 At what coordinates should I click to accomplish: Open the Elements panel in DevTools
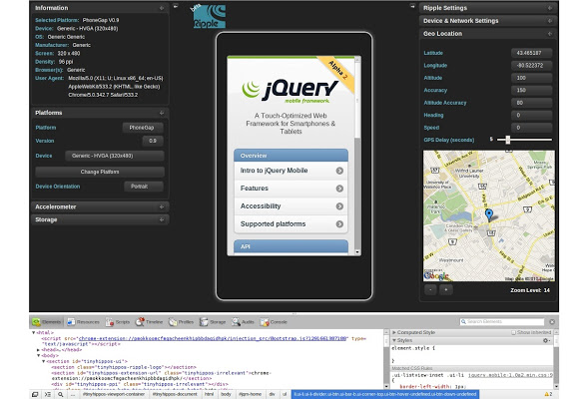(47, 322)
